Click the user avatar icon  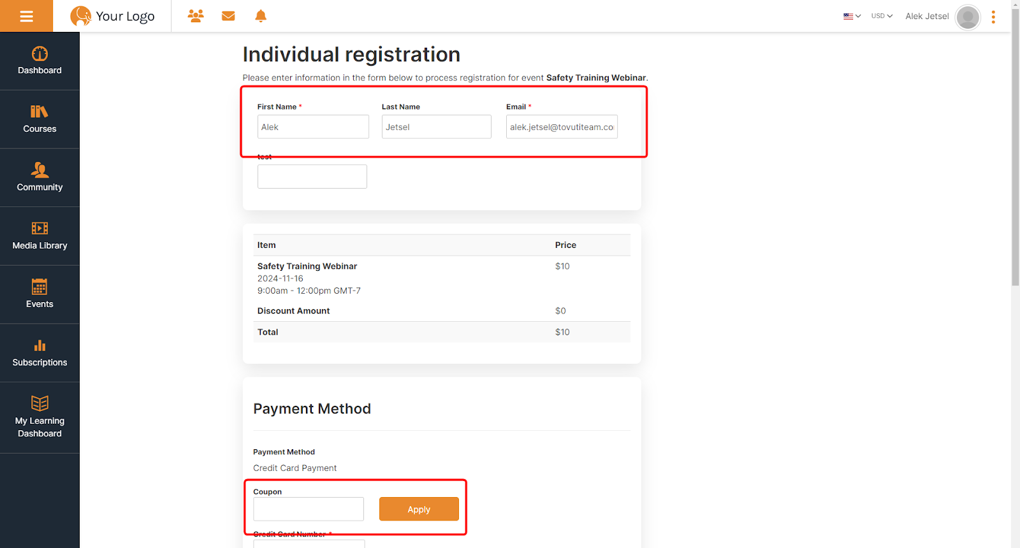pos(967,17)
